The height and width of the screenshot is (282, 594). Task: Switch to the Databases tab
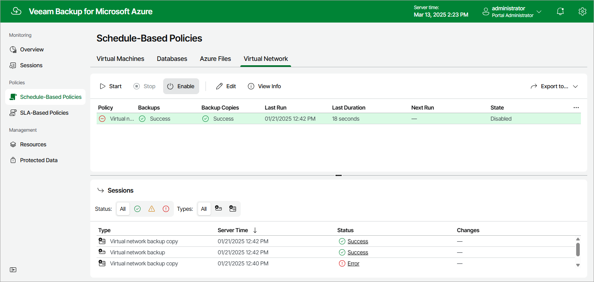click(x=172, y=59)
